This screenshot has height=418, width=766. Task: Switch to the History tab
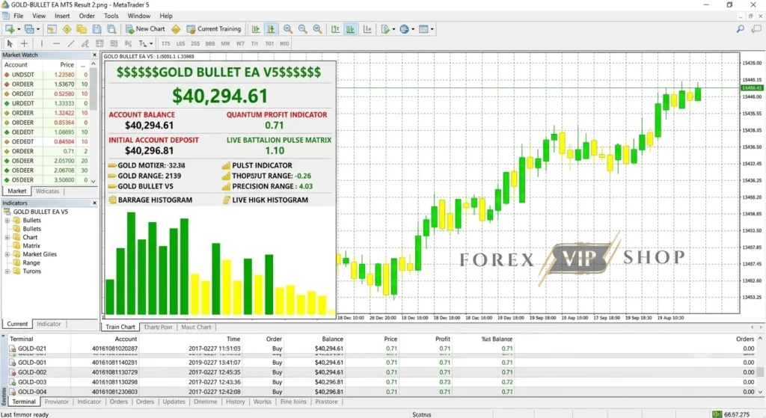pyautogui.click(x=235, y=402)
